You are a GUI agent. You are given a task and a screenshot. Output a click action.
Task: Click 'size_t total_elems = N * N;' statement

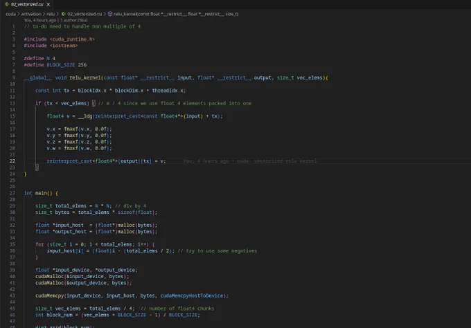73,206
